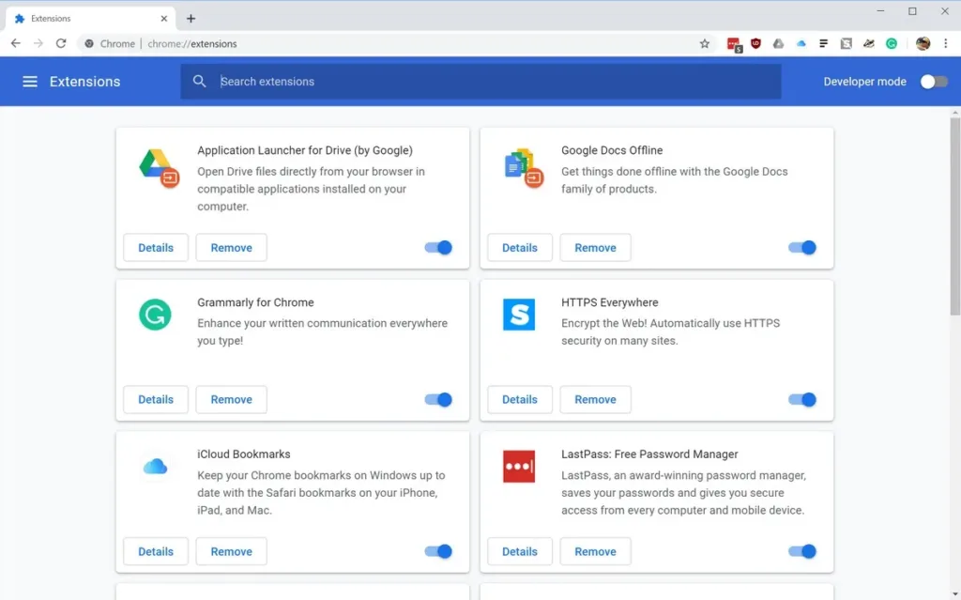Turn off Google Docs Offline extension
Image resolution: width=961 pixels, height=600 pixels.
click(802, 247)
